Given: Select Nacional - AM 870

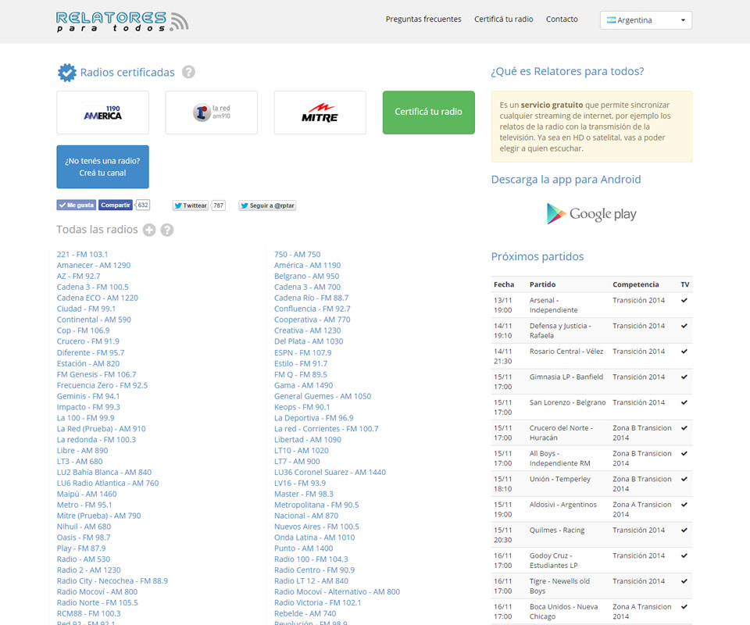Looking at the screenshot, I should tap(306, 516).
